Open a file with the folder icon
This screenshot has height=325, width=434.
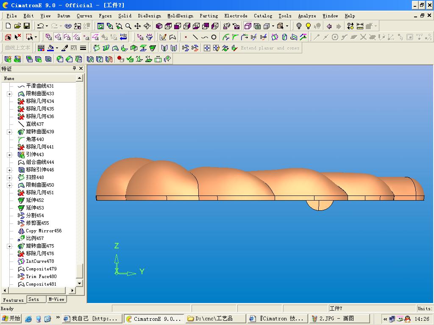click(x=17, y=26)
